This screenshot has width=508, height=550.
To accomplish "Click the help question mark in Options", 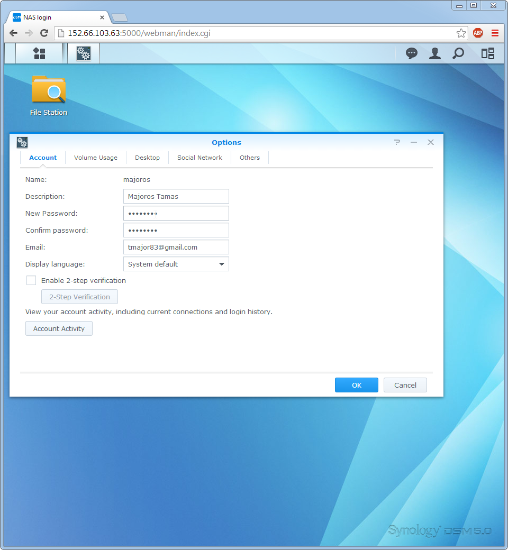I will (397, 142).
